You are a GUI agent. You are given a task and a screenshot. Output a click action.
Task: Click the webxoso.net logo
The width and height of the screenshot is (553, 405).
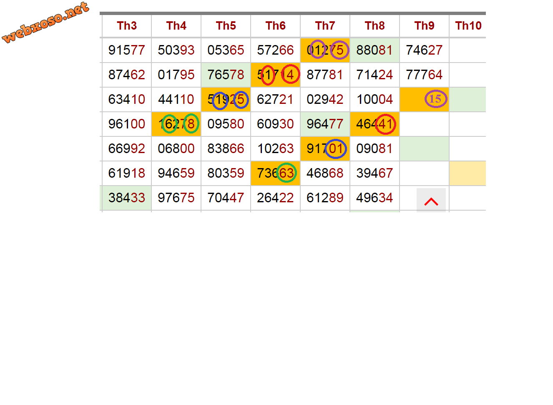pos(46,23)
